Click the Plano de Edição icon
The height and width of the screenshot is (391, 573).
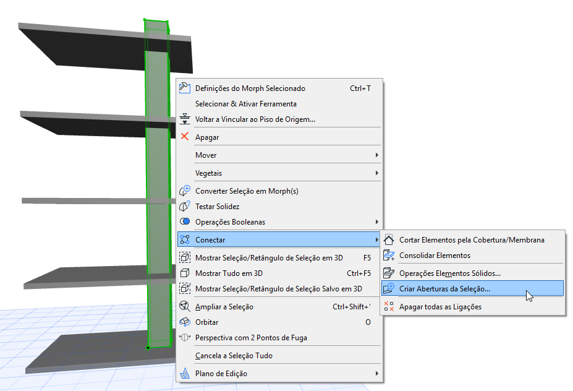pyautogui.click(x=185, y=373)
